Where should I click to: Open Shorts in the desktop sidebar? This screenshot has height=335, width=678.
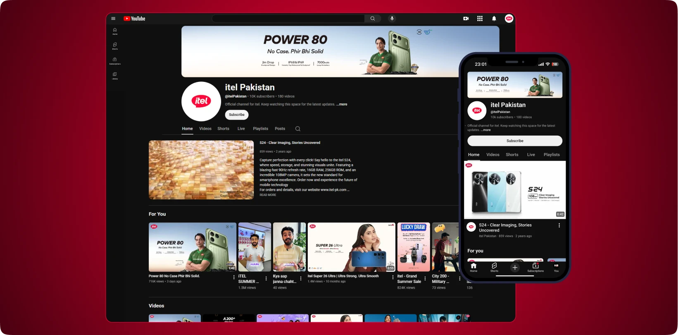click(x=115, y=46)
